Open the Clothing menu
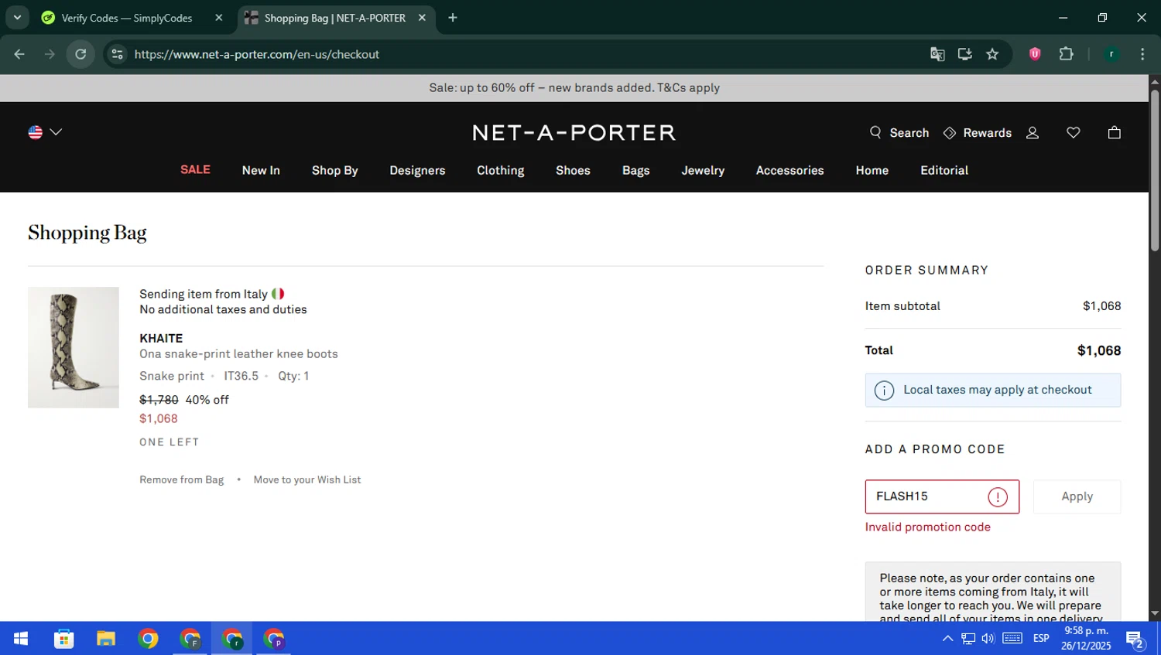This screenshot has width=1161, height=655. click(x=500, y=170)
